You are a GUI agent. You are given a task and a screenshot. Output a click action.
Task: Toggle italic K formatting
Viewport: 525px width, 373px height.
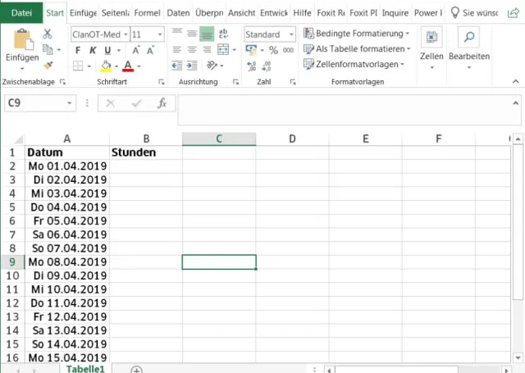click(93, 50)
